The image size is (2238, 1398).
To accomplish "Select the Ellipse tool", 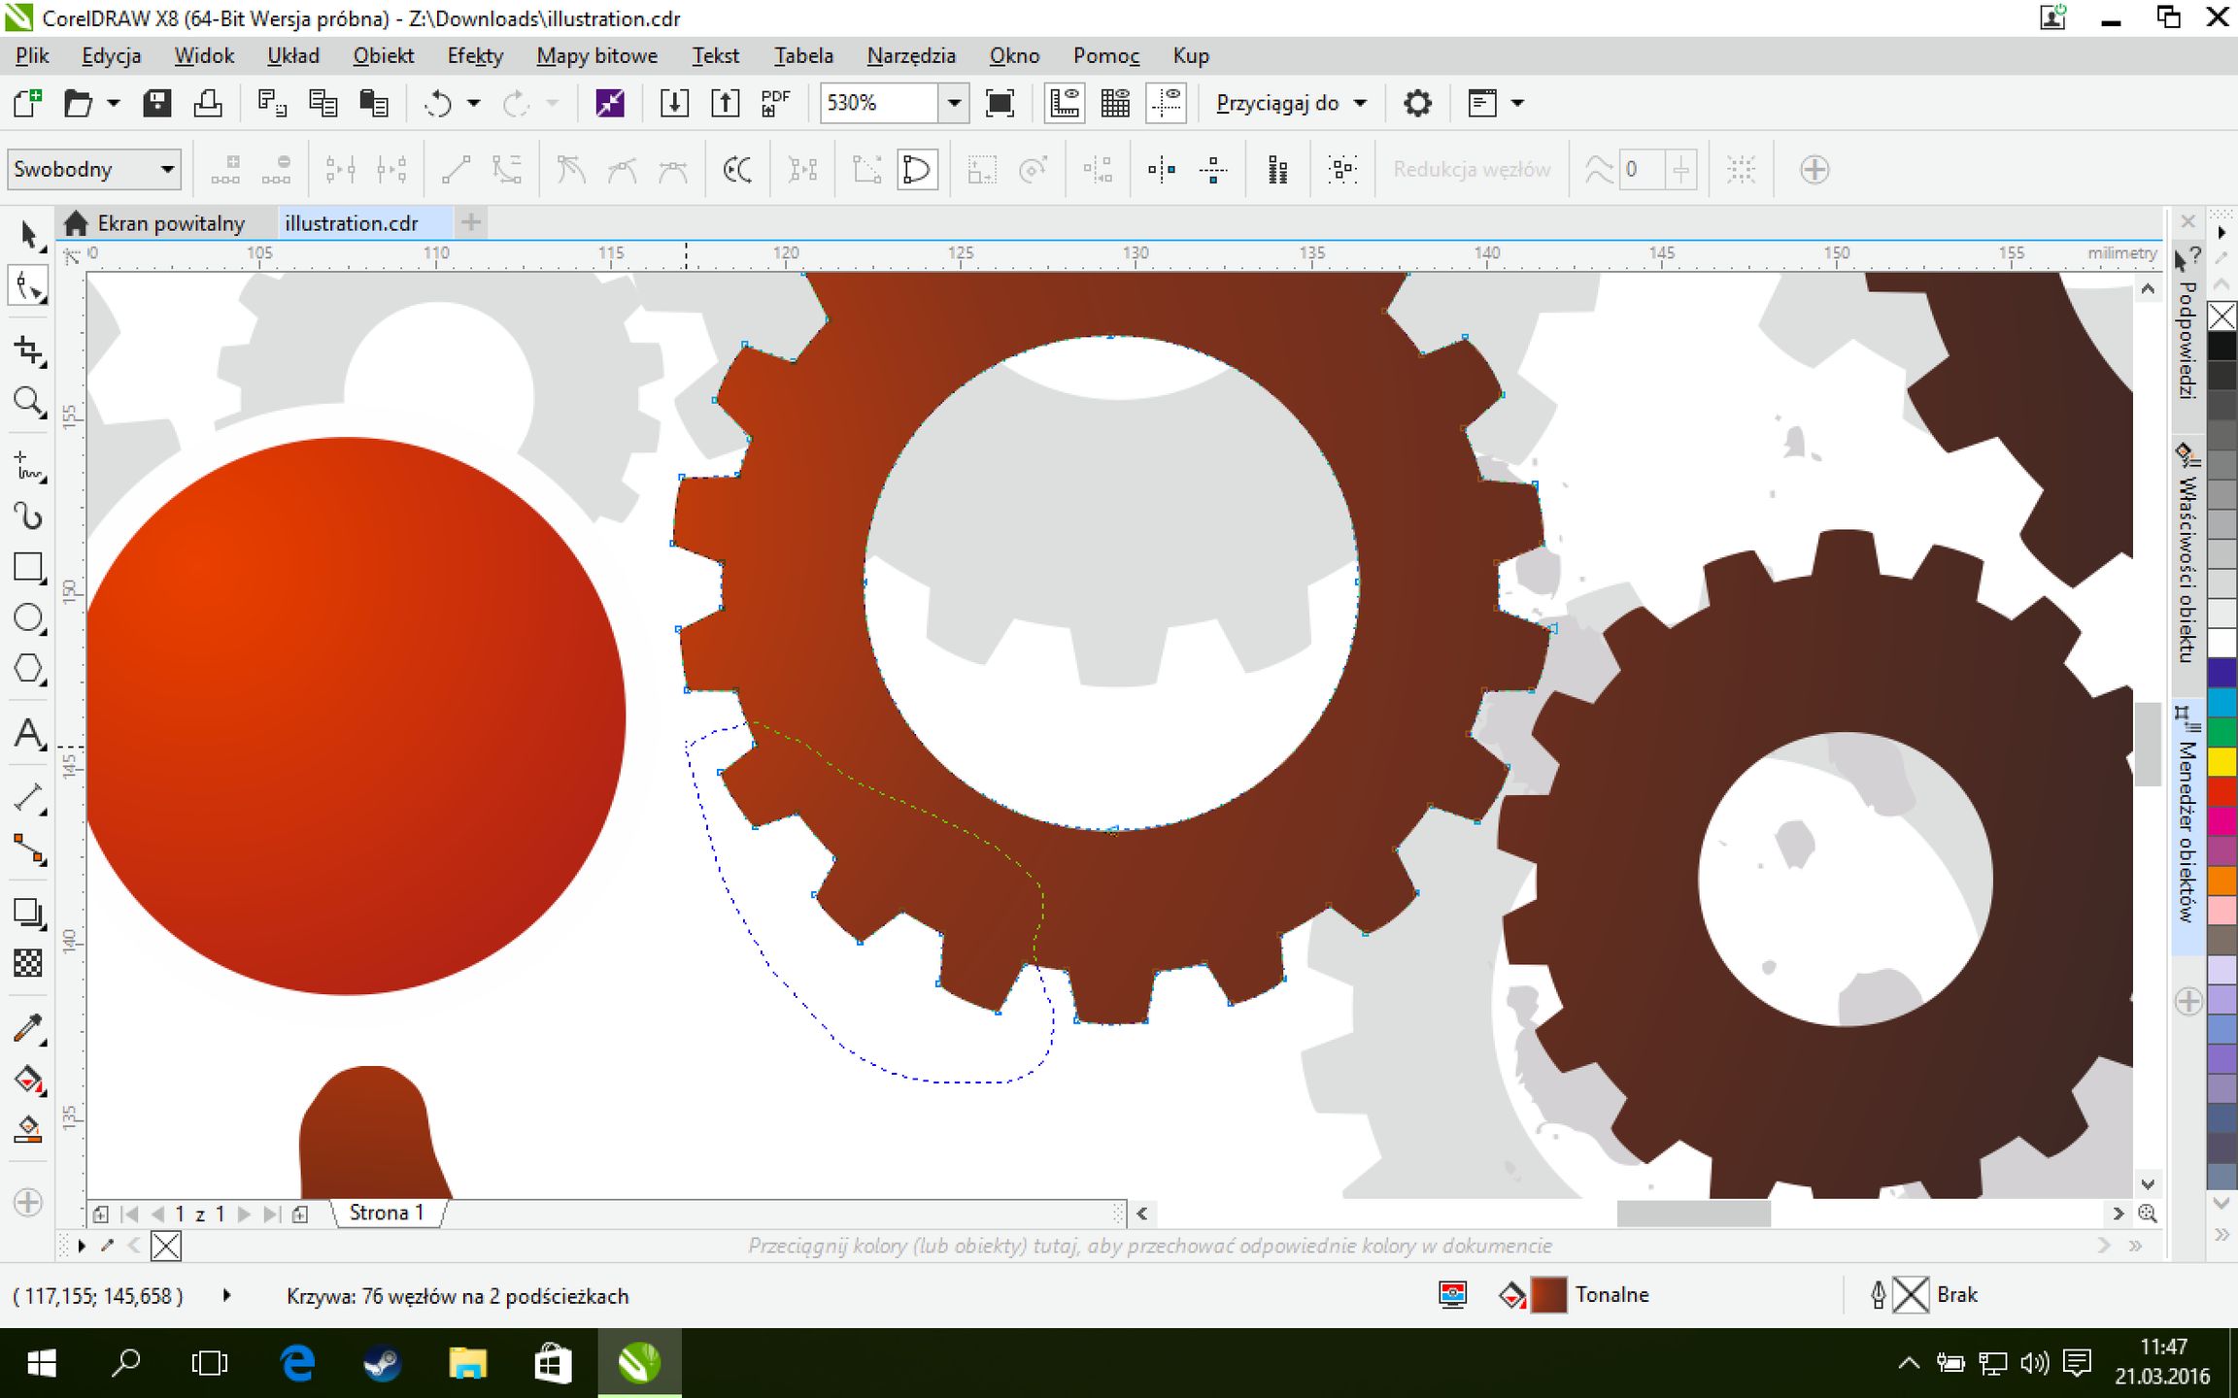I will point(28,618).
